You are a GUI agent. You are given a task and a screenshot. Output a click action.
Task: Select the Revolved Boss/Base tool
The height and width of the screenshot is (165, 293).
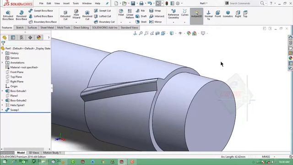point(22,15)
